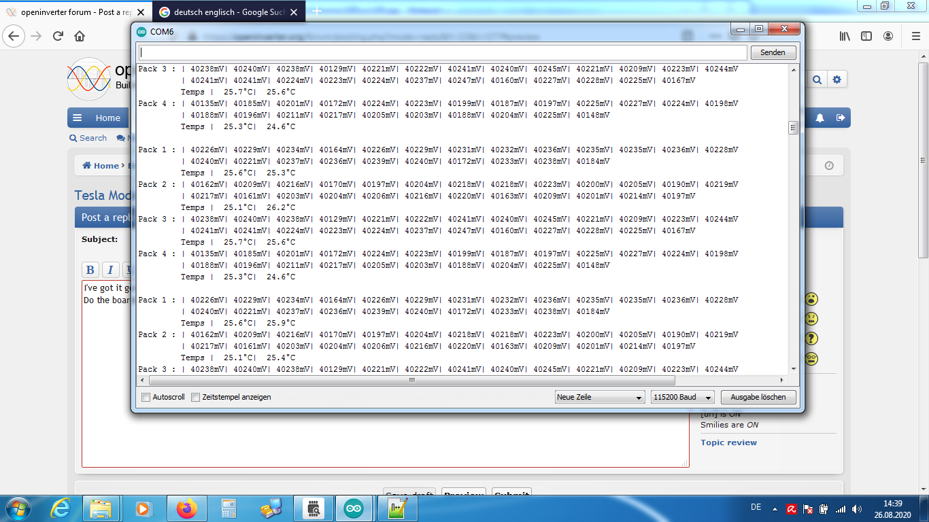The height and width of the screenshot is (522, 929).
Task: Open the Firefox account icon
Action: (x=888, y=36)
